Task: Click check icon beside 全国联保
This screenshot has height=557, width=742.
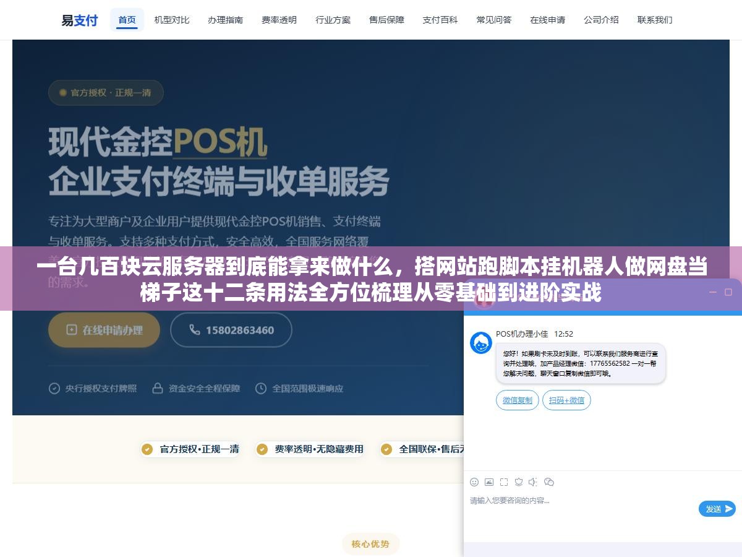Action: point(386,449)
